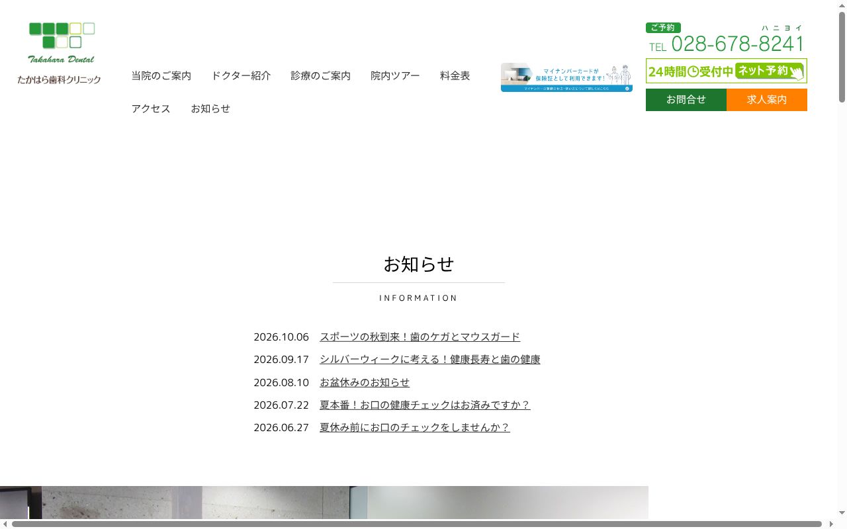Open news スポーツの秋到来！歯のケガとマウスガード
The height and width of the screenshot is (529, 847).
point(420,337)
